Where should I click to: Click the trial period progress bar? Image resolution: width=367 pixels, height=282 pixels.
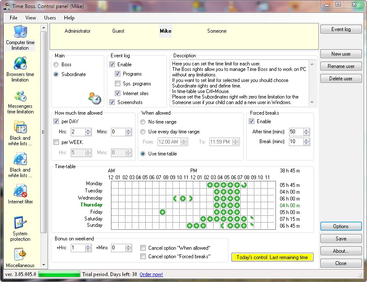pos(59,274)
